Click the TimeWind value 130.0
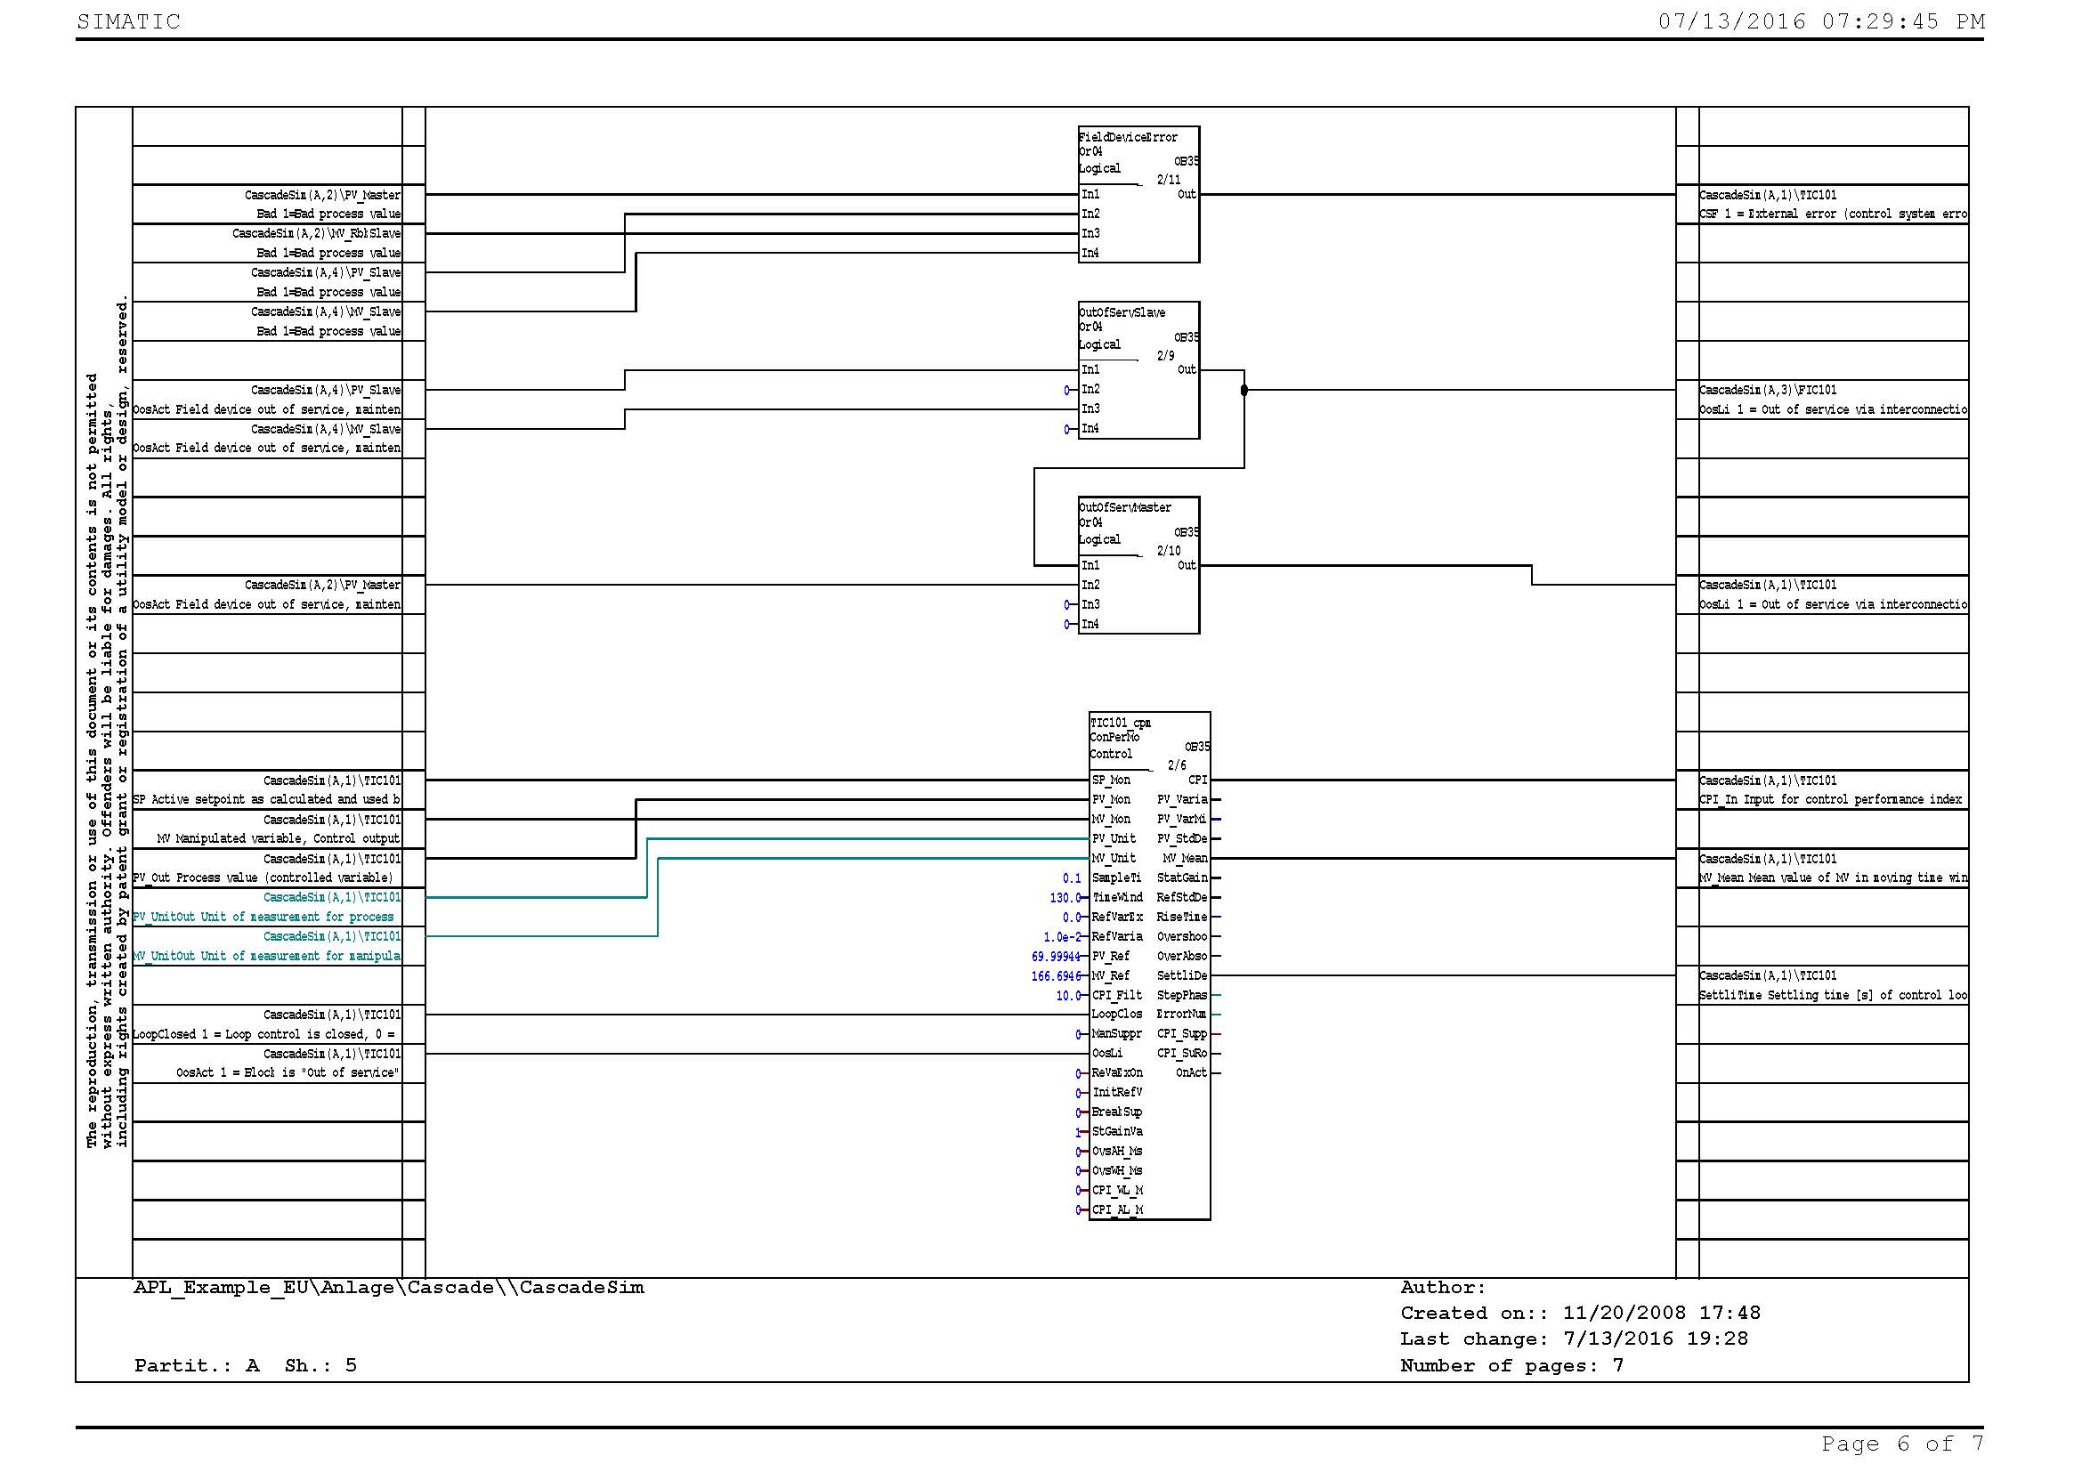 [1065, 898]
